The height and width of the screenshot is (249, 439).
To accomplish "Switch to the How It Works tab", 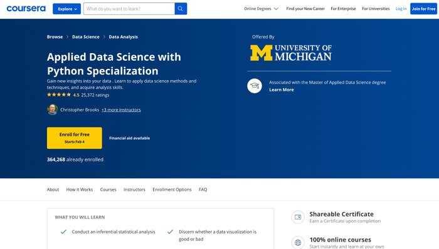I will [80, 190].
